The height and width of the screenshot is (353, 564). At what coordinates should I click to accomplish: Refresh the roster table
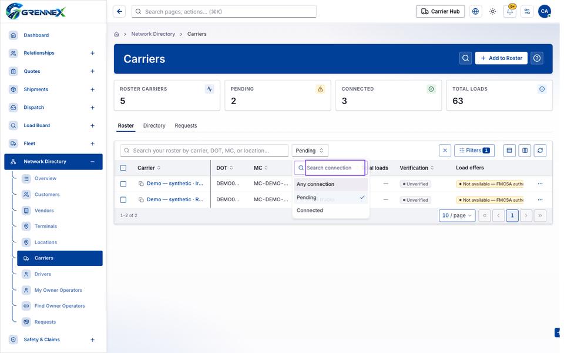click(x=540, y=151)
